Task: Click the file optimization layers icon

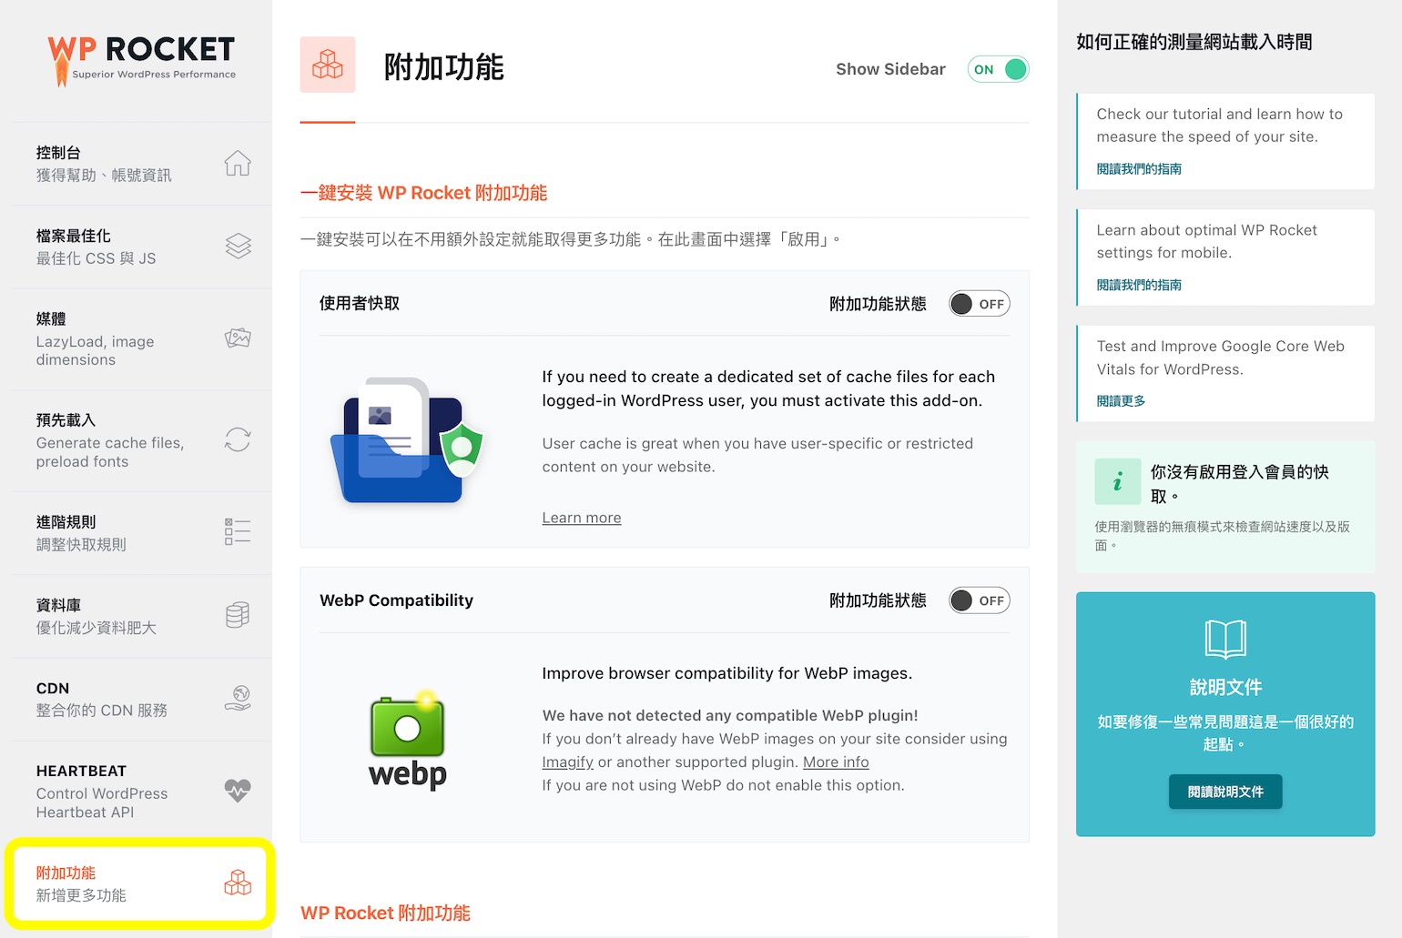Action: click(x=238, y=247)
